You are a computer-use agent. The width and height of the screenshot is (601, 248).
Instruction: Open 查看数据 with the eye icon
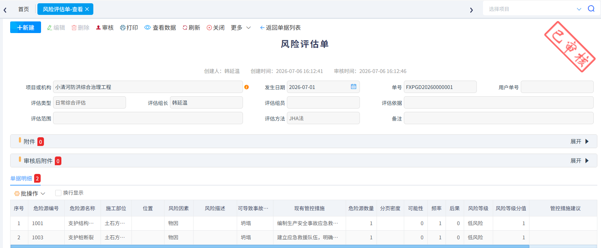160,28
